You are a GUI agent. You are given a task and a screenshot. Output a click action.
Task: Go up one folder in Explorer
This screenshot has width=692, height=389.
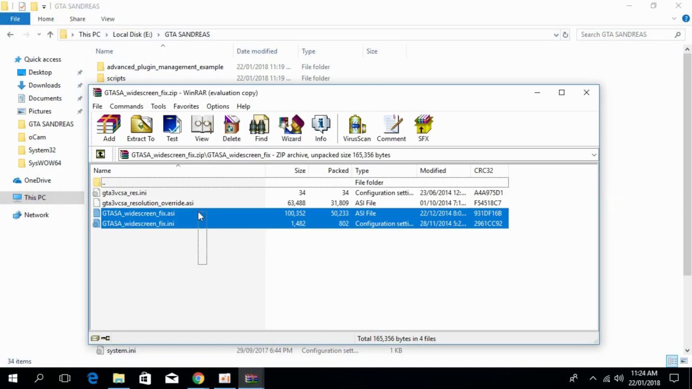(50, 34)
